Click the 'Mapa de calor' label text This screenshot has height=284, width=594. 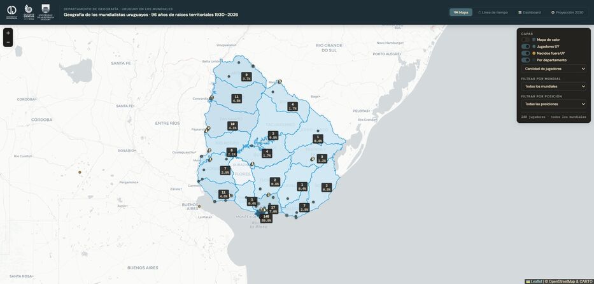click(x=548, y=39)
